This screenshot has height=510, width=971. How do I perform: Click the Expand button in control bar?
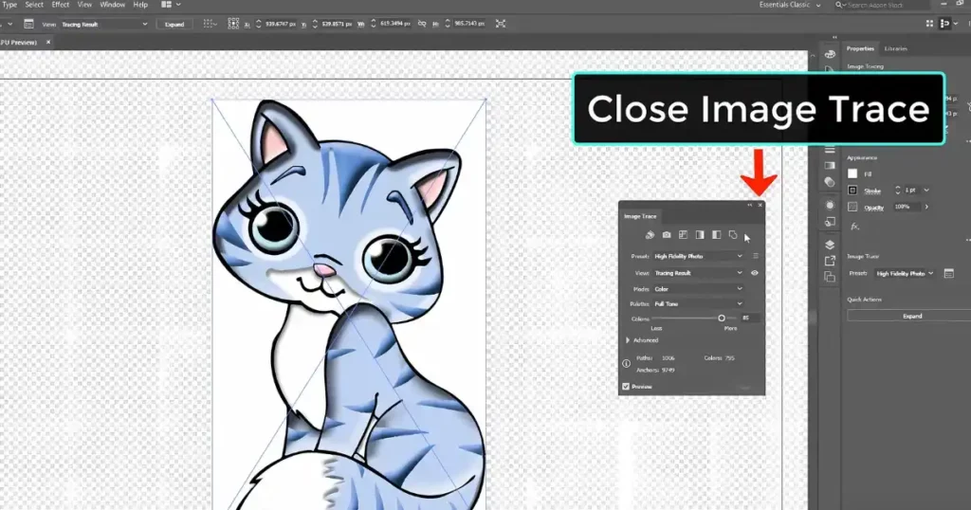click(174, 24)
